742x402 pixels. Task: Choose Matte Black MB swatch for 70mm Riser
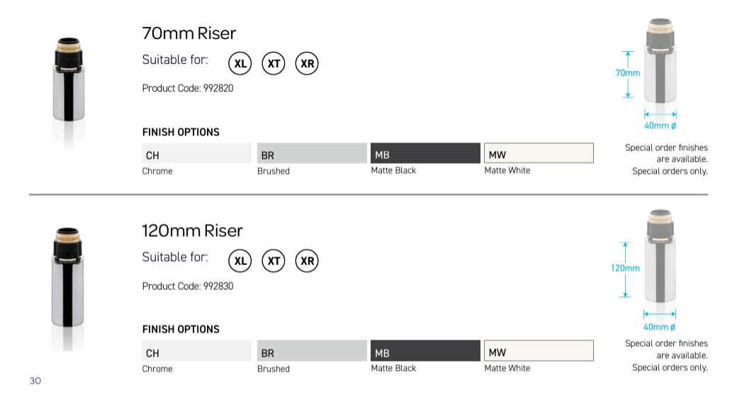click(425, 153)
